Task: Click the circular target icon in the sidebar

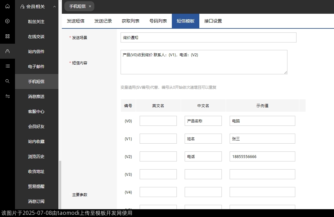Action: coord(7,21)
